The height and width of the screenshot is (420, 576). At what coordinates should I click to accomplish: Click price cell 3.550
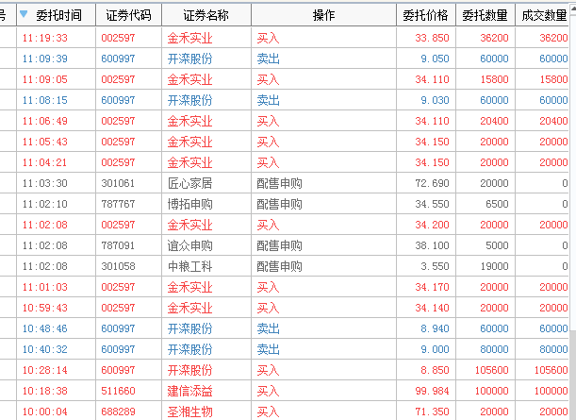[x=435, y=266]
